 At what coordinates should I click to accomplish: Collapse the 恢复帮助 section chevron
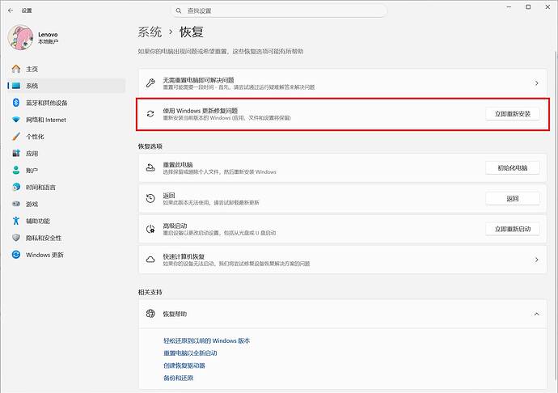click(536, 314)
